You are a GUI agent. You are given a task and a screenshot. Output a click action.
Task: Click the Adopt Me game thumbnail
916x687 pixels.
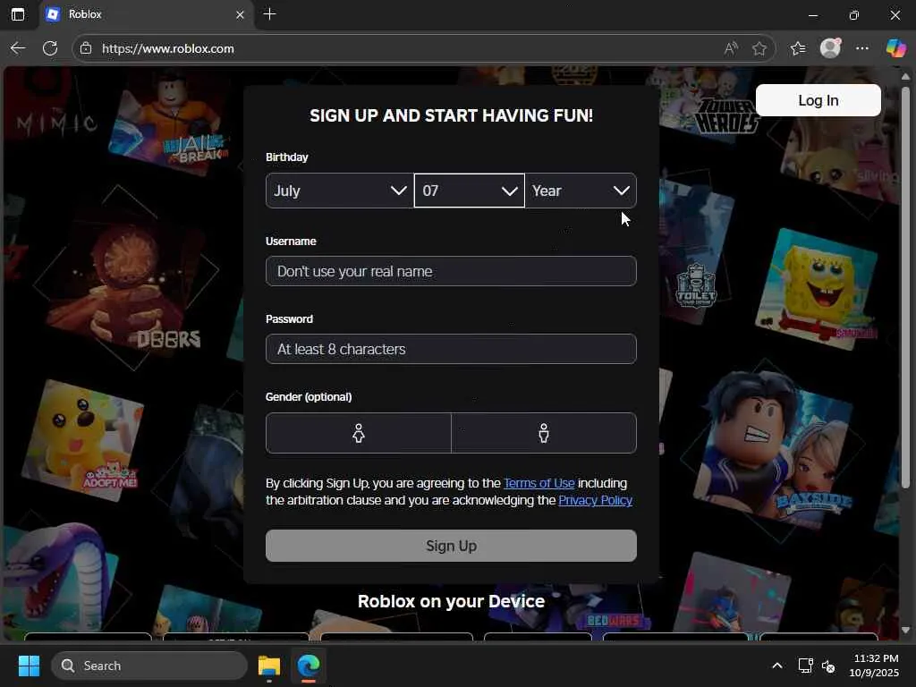(82, 440)
